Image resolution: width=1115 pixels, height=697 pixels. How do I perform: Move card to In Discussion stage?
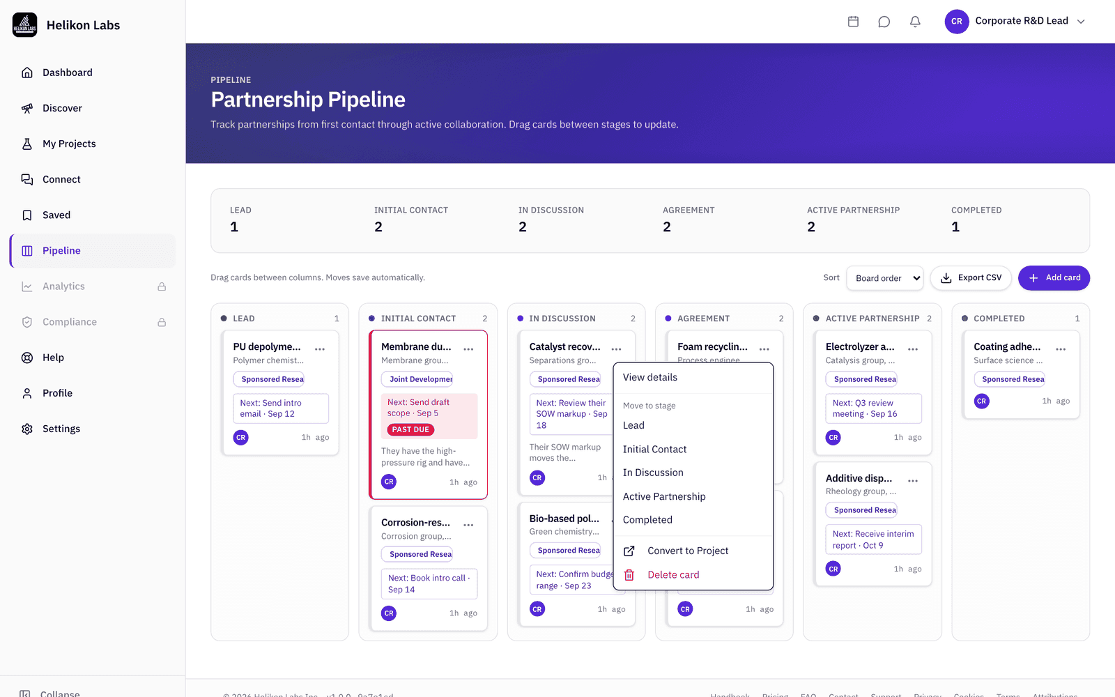(693, 473)
